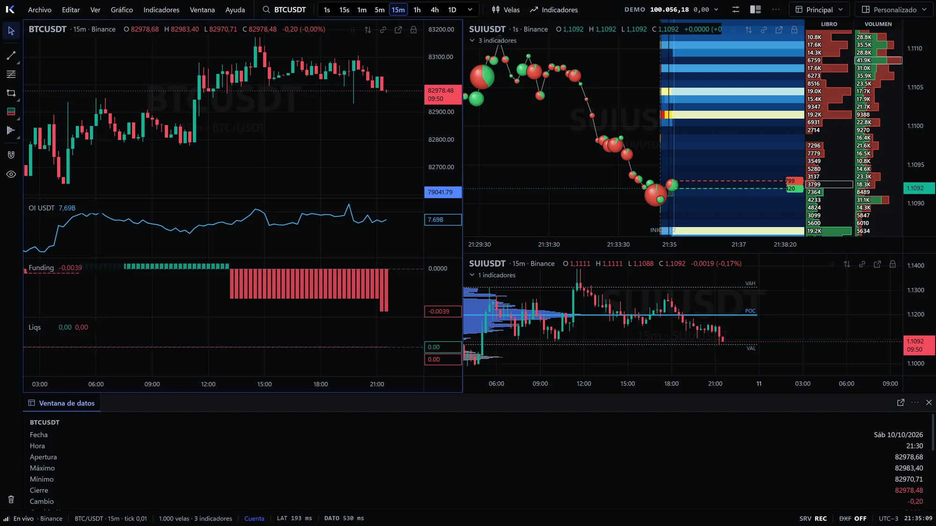Click the data window vertical scrollbar
Screen dimensions: 936x526
pyautogui.click(x=933, y=432)
